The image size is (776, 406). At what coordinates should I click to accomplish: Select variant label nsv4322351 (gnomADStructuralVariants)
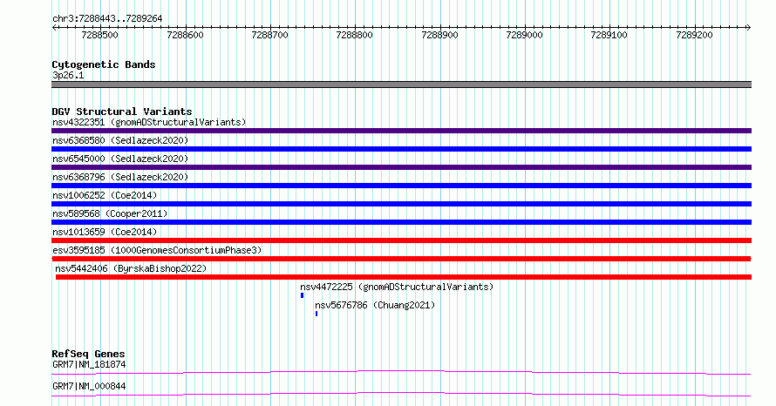(x=149, y=122)
